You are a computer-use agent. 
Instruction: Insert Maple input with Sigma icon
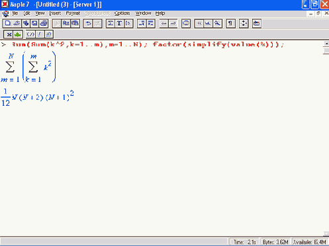(111, 23)
